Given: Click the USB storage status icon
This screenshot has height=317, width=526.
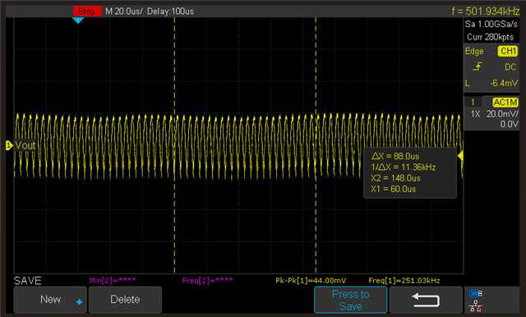Looking at the screenshot, I should point(476,293).
